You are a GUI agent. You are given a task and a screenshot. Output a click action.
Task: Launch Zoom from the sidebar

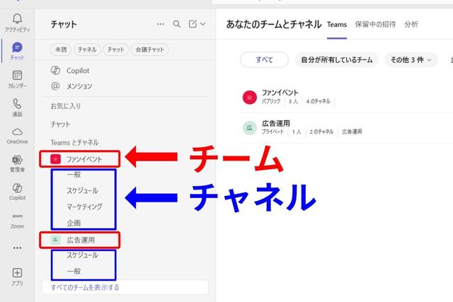(x=17, y=220)
